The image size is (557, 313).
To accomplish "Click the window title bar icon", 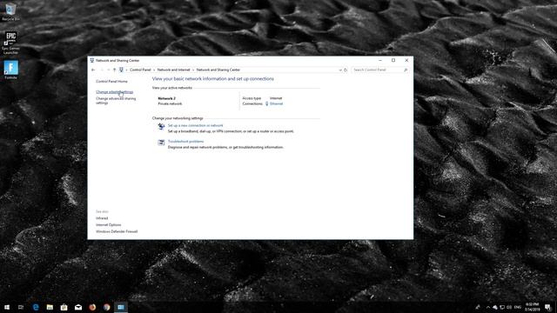I will click(x=92, y=60).
